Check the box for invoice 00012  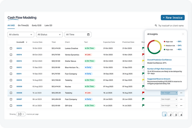coord(11,67)
